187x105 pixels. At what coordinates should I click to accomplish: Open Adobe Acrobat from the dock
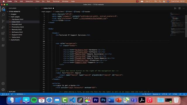pyautogui.click(x=142, y=100)
